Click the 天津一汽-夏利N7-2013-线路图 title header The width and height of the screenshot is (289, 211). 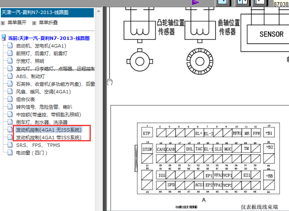click(x=48, y=13)
